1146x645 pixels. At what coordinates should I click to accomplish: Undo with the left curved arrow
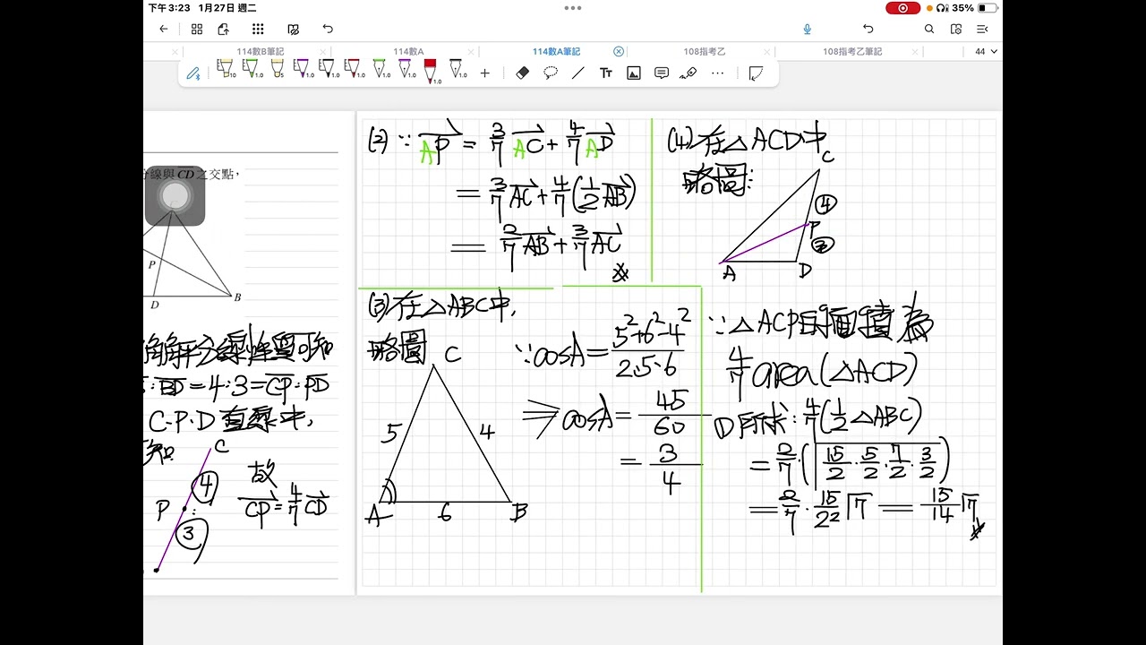tap(328, 29)
